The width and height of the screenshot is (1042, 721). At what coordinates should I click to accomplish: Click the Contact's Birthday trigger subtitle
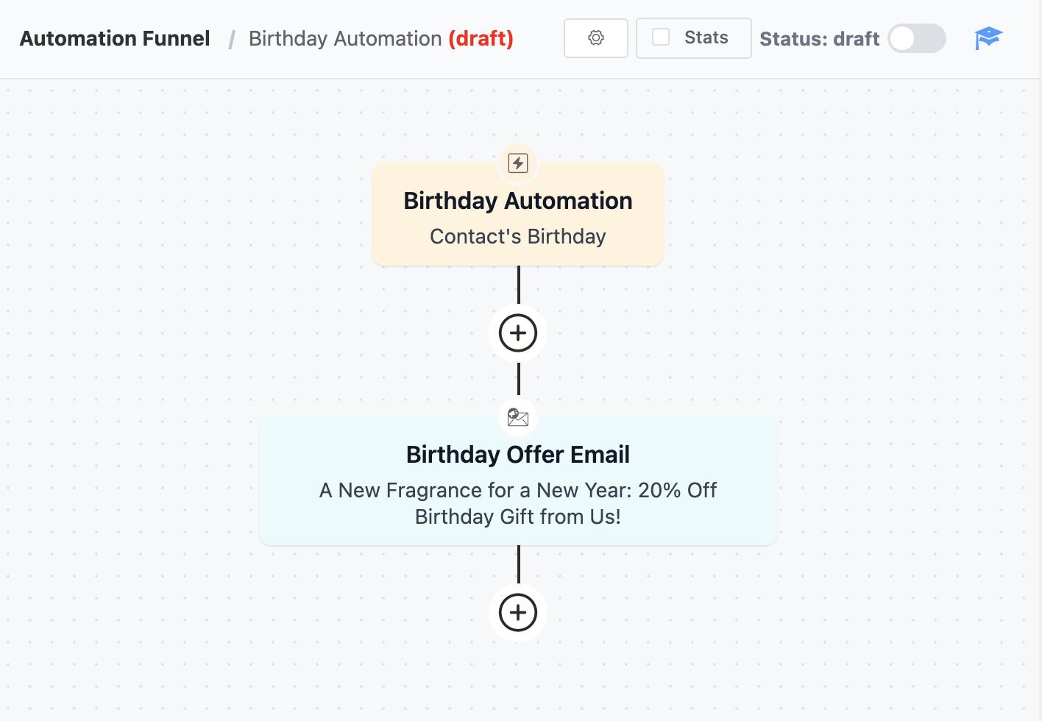[517, 236]
